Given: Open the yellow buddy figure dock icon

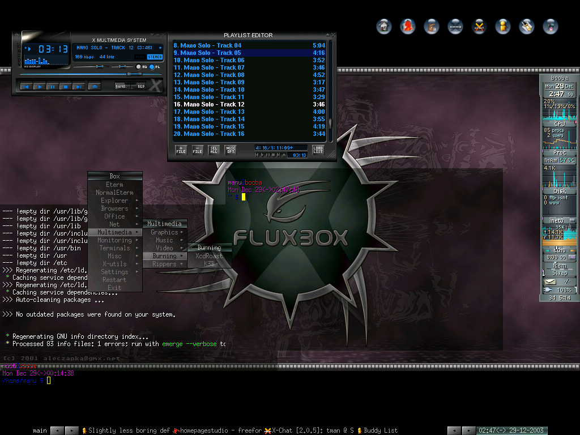Looking at the screenshot, I should point(503,26).
